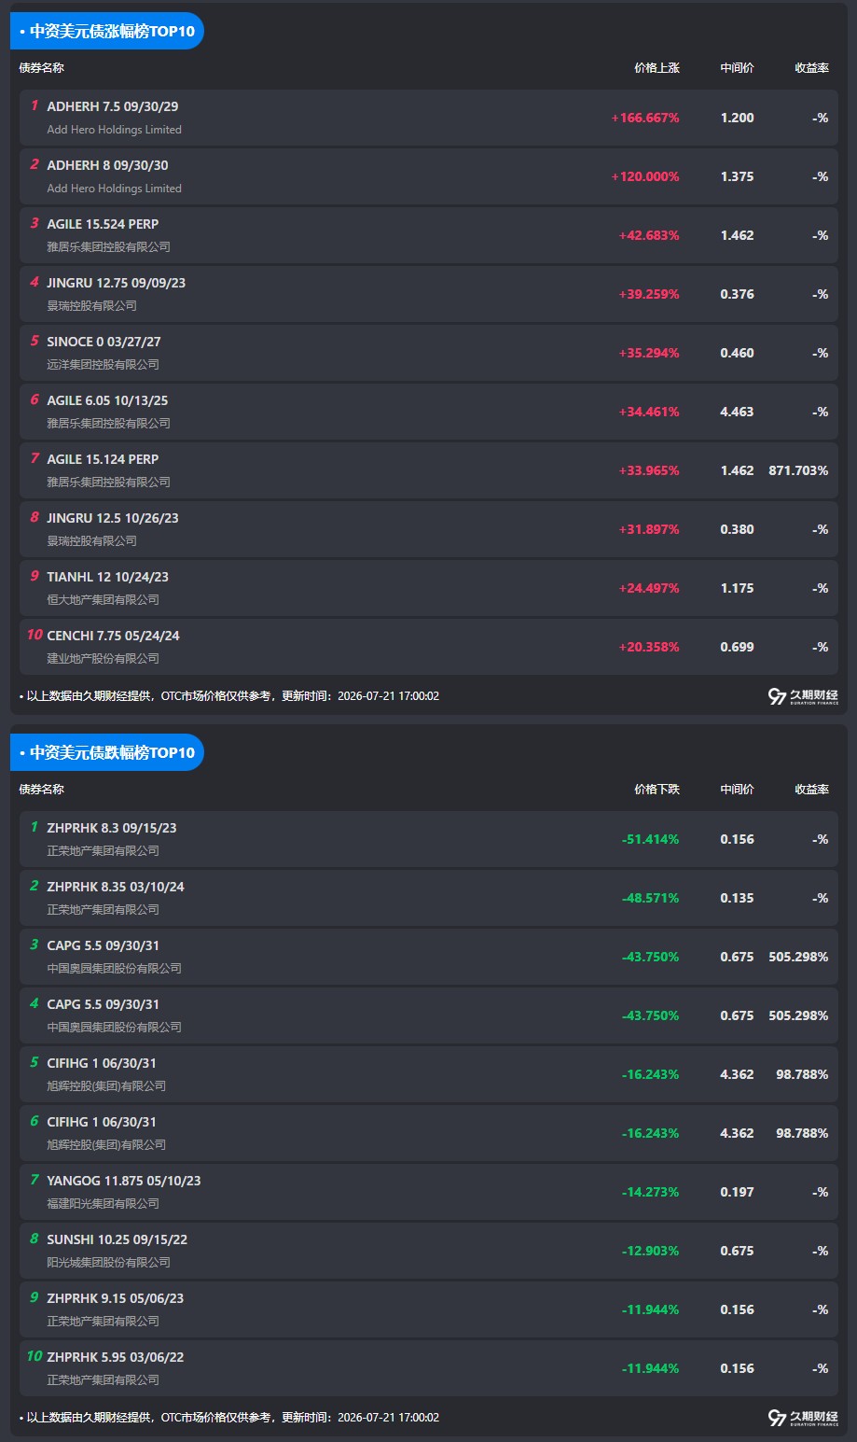Click the 久期财经 logo in gainers footer
The height and width of the screenshot is (1442, 857).
pos(803,696)
